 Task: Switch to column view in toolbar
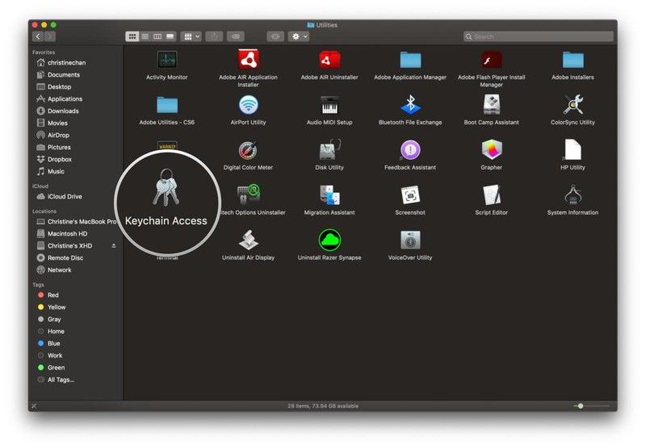click(x=157, y=36)
